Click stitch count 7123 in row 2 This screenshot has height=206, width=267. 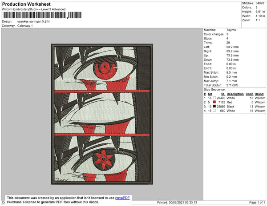(222, 102)
